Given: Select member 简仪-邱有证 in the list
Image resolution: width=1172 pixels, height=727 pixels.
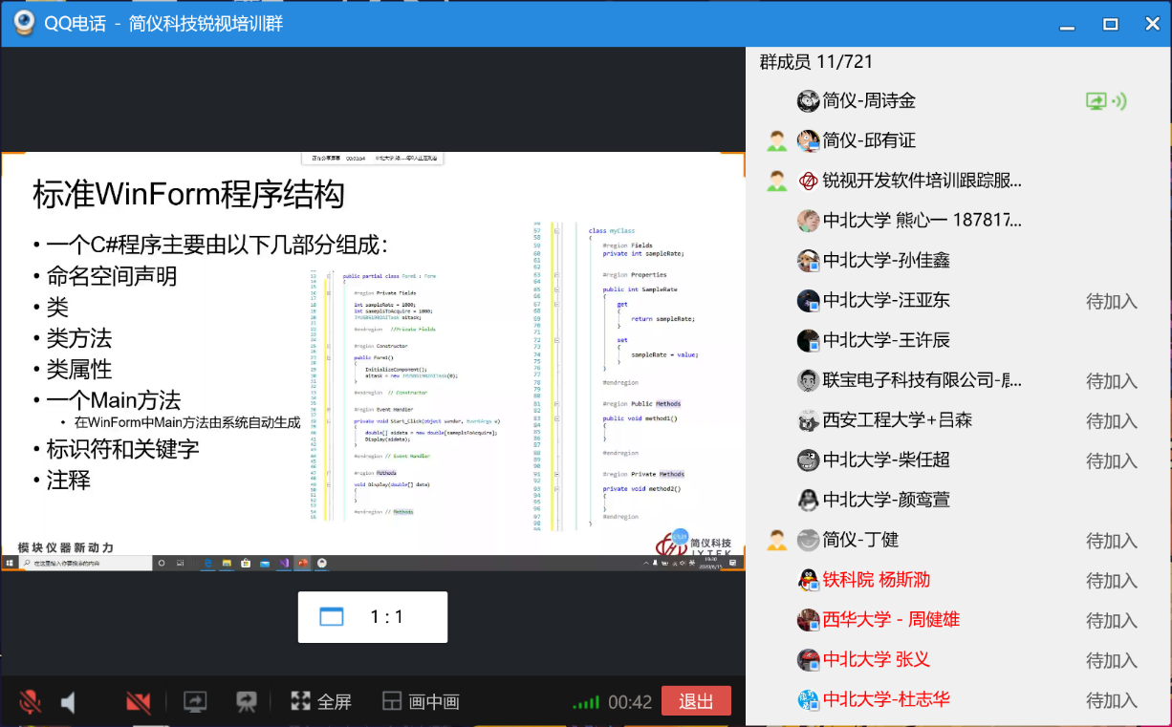Looking at the screenshot, I should [x=869, y=141].
